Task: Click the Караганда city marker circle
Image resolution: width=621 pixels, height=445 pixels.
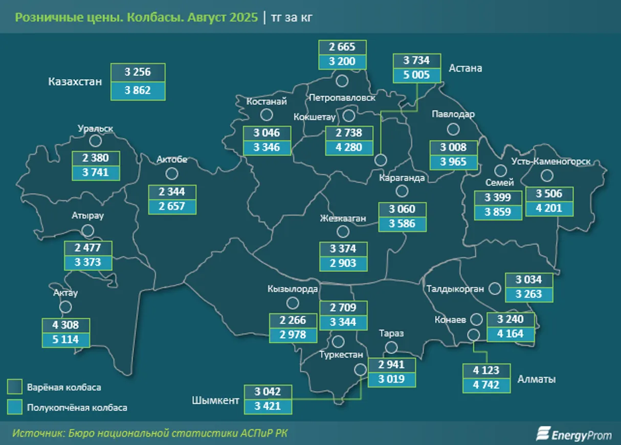Action: (x=402, y=191)
